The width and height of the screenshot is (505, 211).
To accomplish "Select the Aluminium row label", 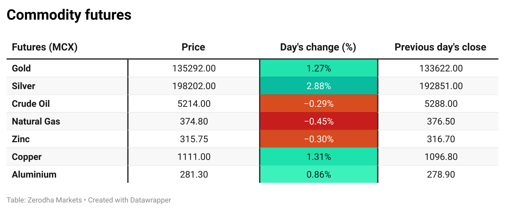I will [x=34, y=175].
